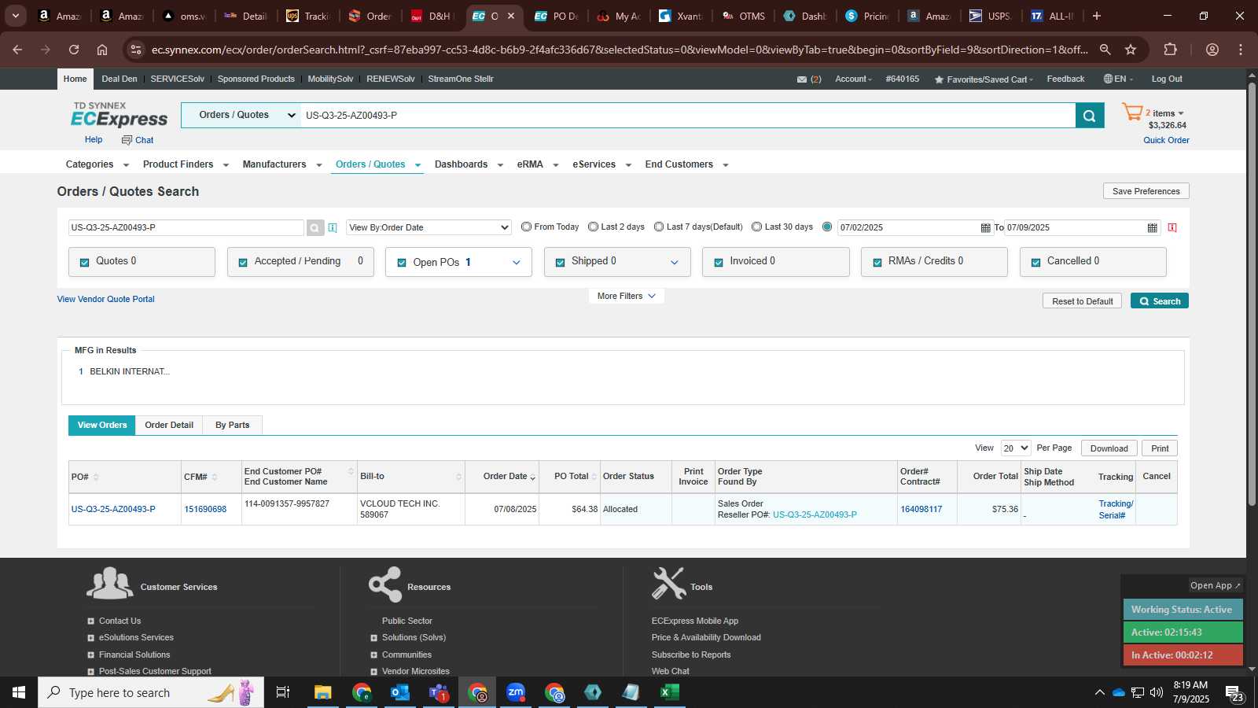
Task: Expand the Categories menu
Action: (97, 164)
